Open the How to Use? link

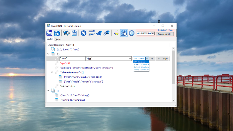tap(162, 30)
